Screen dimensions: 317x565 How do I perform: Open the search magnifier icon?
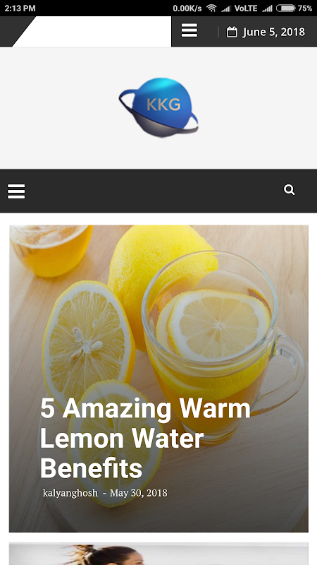coord(290,189)
